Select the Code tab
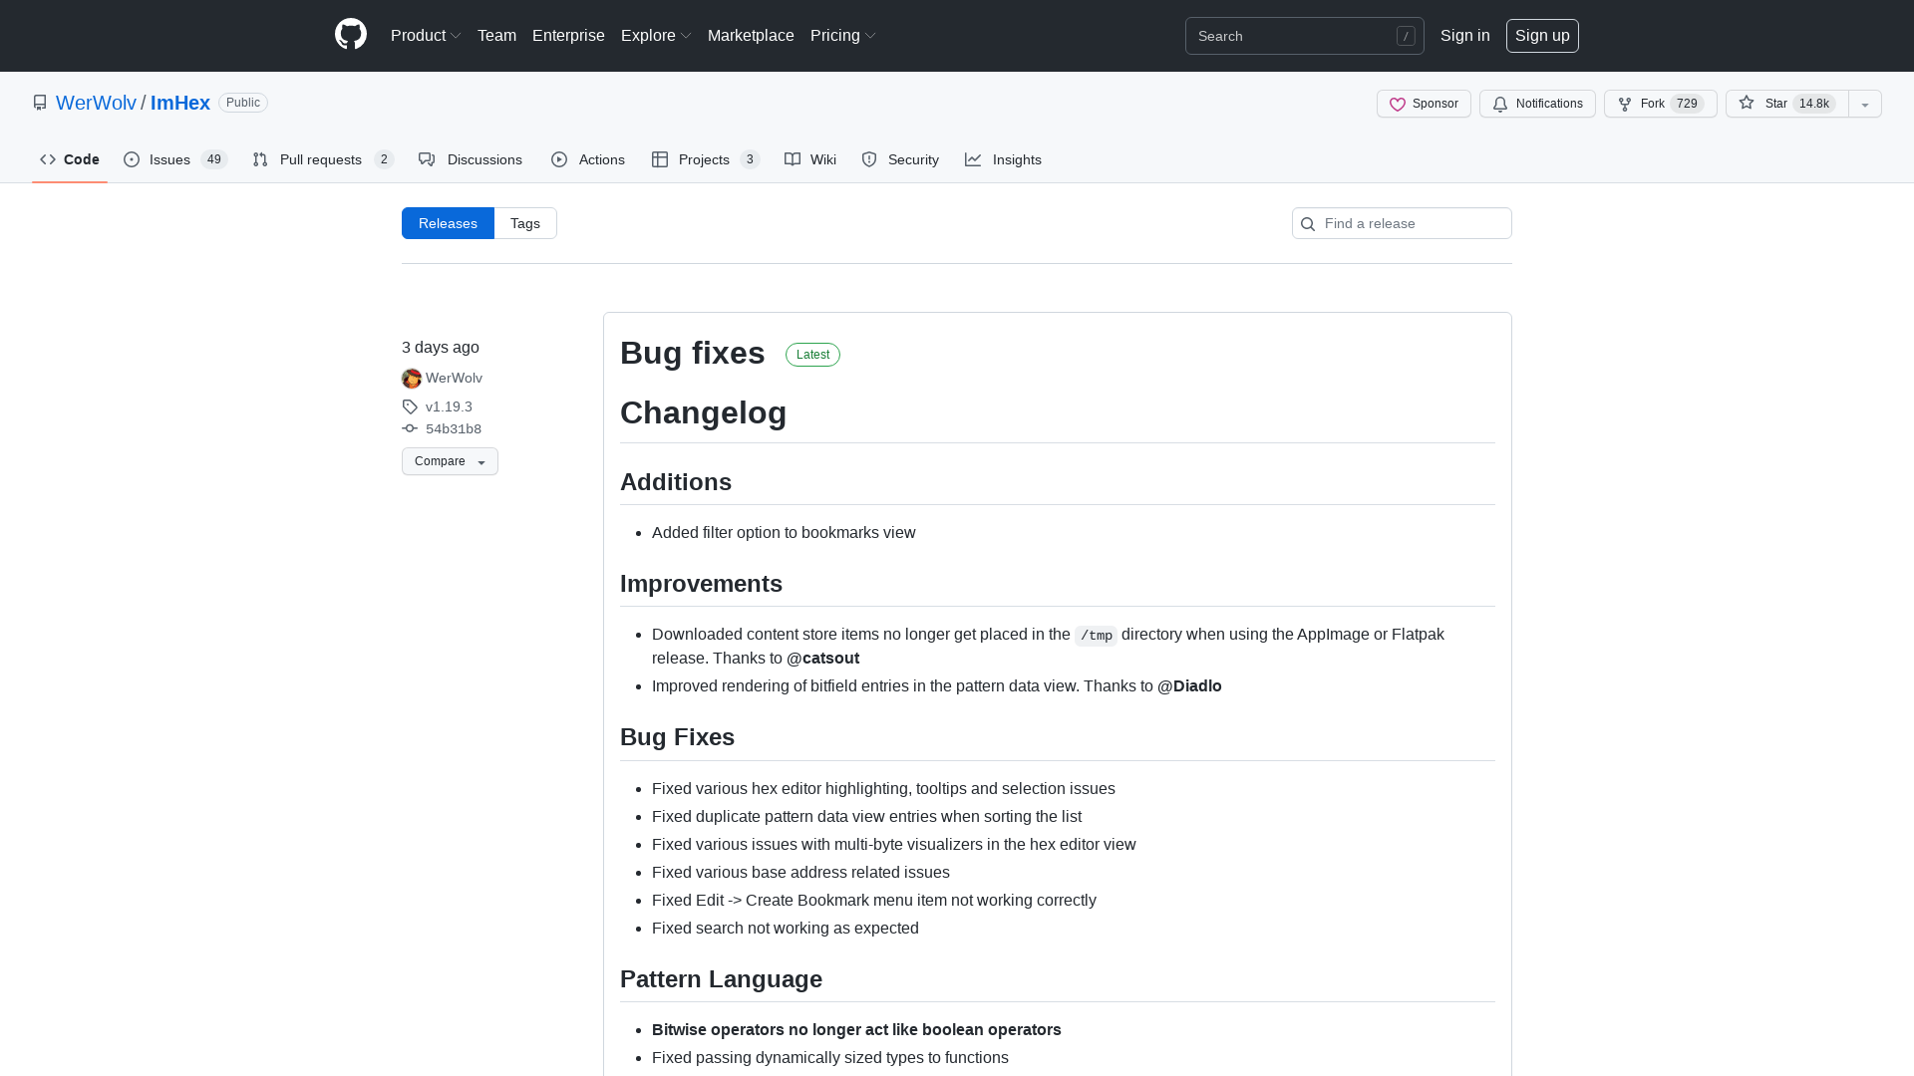Image resolution: width=1914 pixels, height=1076 pixels. point(69,159)
